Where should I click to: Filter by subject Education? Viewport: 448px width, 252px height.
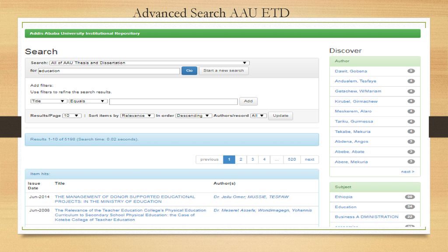[346, 207]
